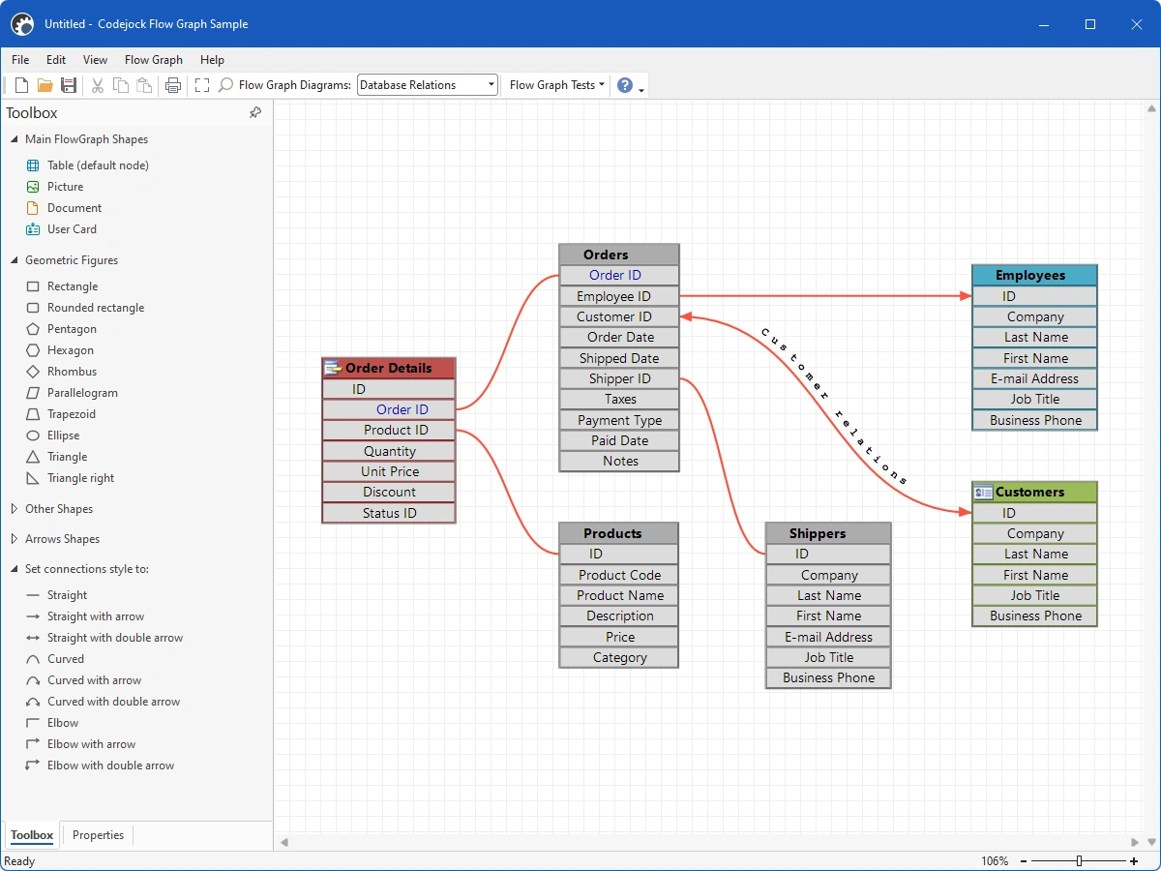Select the Order Details table header

click(388, 368)
